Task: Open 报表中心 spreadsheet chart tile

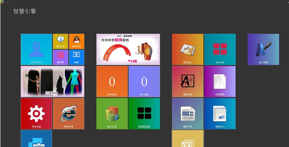Action: 220,114
